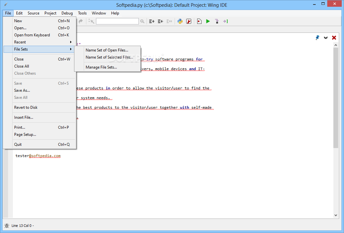Close the File menu via File
Screen dimensions: 344x233
[x=8, y=13]
